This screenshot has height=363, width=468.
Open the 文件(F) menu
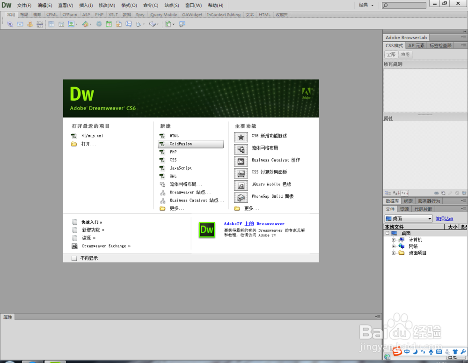(24, 5)
